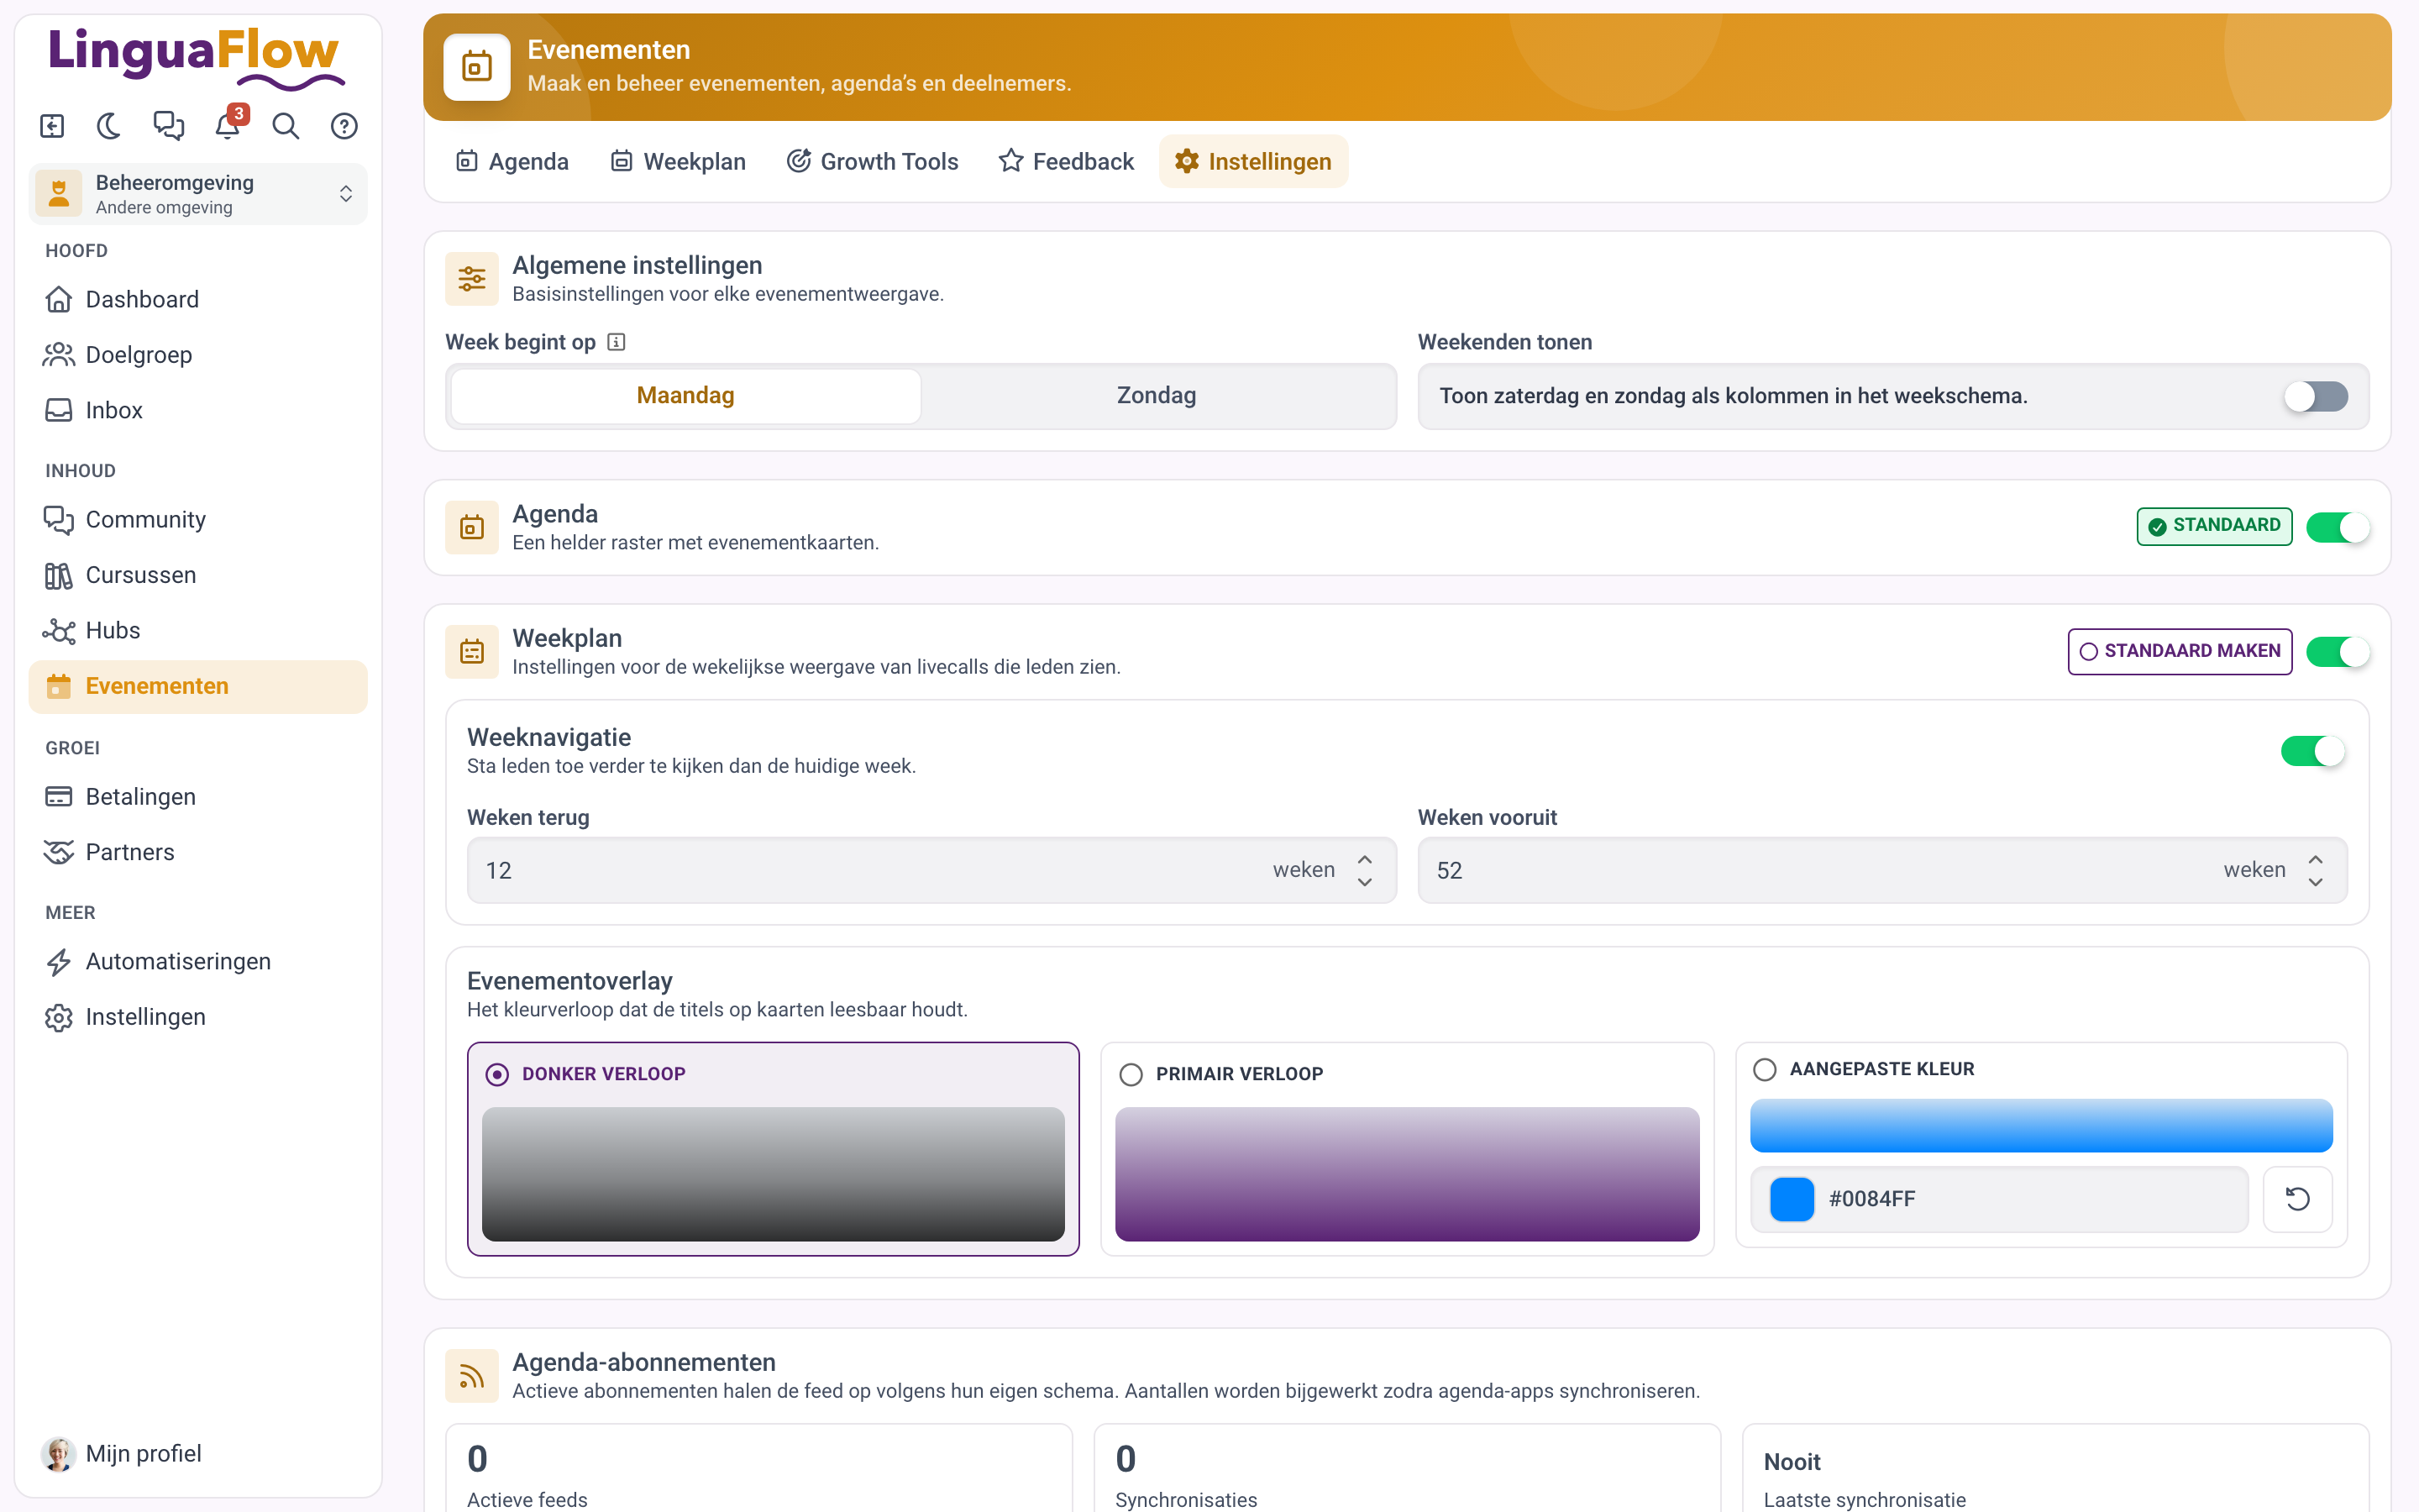Reset the custom color with the undo icon

[x=2297, y=1199]
